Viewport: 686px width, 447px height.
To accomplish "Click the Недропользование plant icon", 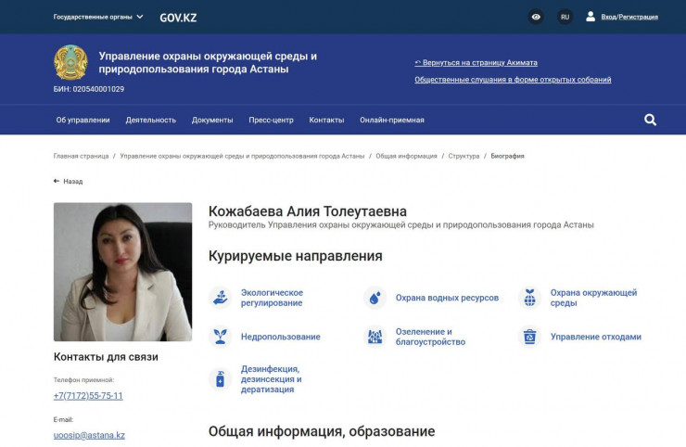I will click(x=220, y=337).
